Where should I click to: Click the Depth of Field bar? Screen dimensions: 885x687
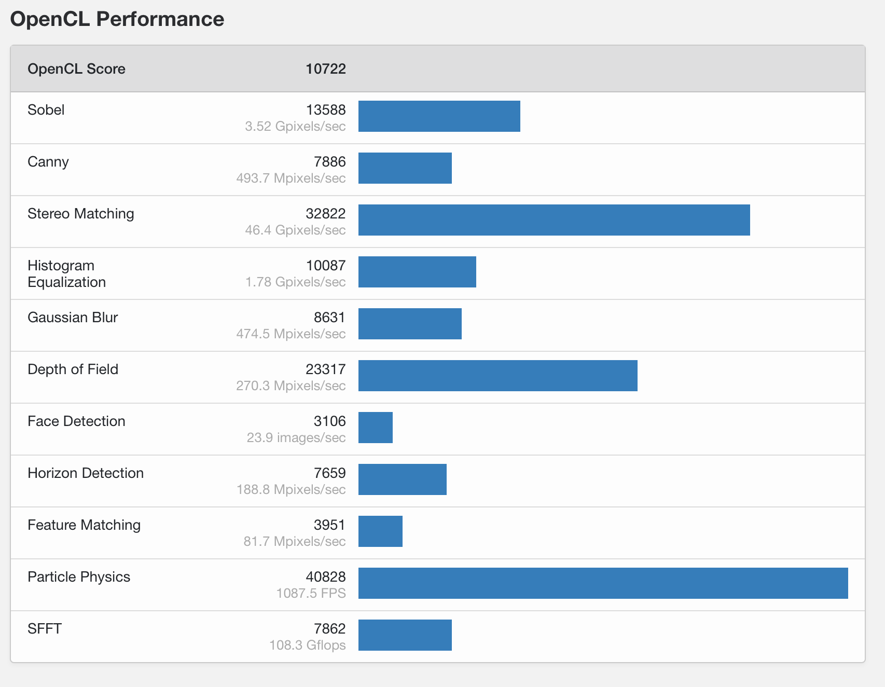coord(497,376)
